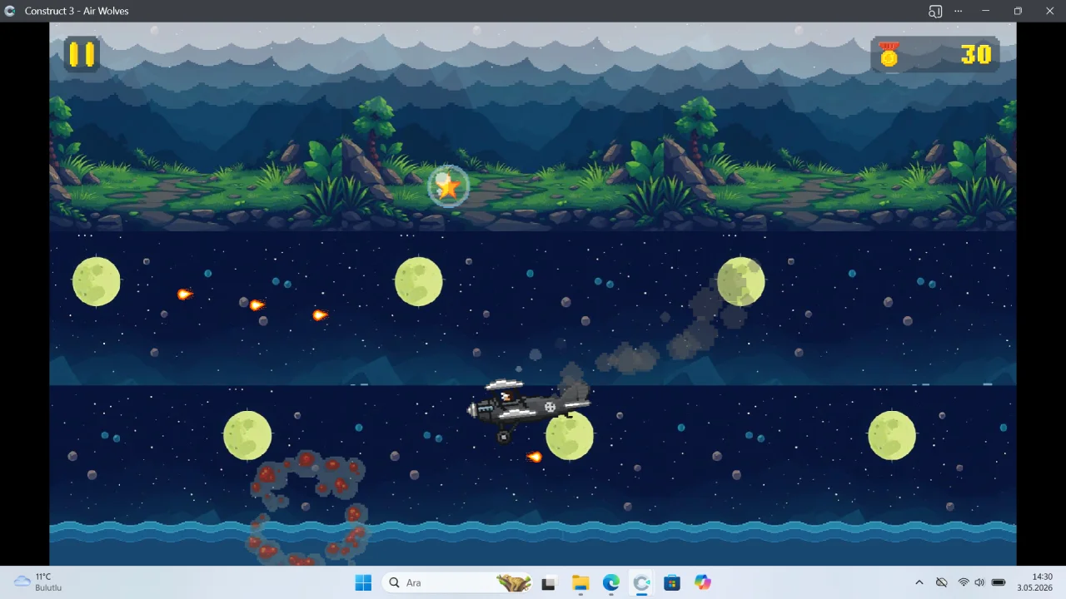Launch Microsoft Edge from the taskbar
Viewport: 1066px width, 599px height.
click(611, 582)
